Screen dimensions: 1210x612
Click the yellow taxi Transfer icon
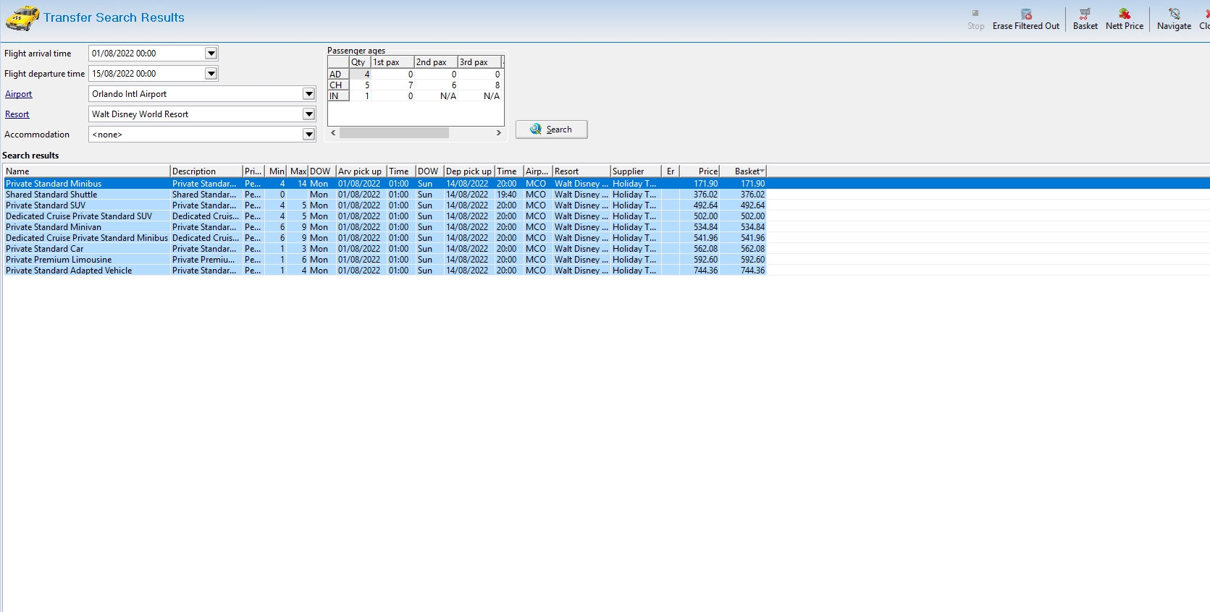click(x=22, y=18)
